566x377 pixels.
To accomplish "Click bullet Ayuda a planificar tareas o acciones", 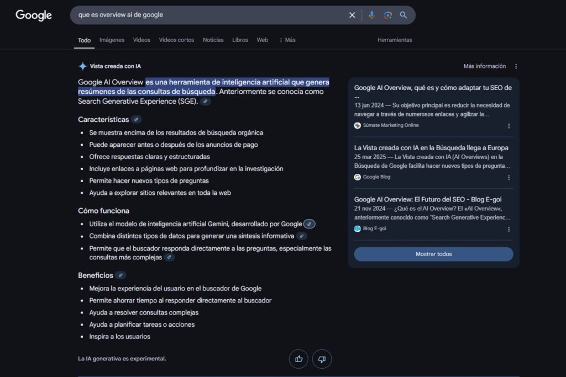I will click(142, 325).
